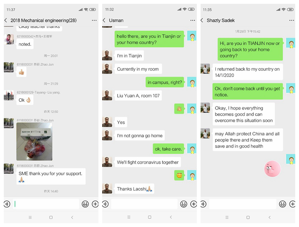The width and height of the screenshot is (299, 227).
Task: Tap pink seal sticker in Shazly chat
Action: (272, 169)
